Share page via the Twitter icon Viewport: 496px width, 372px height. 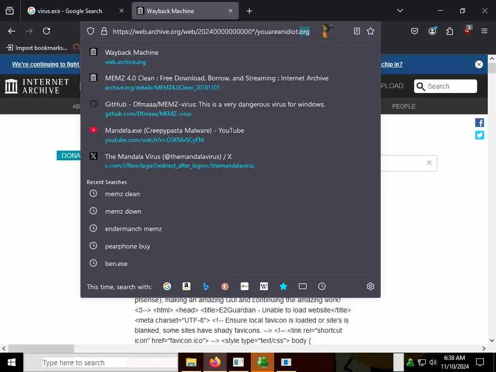tap(480, 135)
